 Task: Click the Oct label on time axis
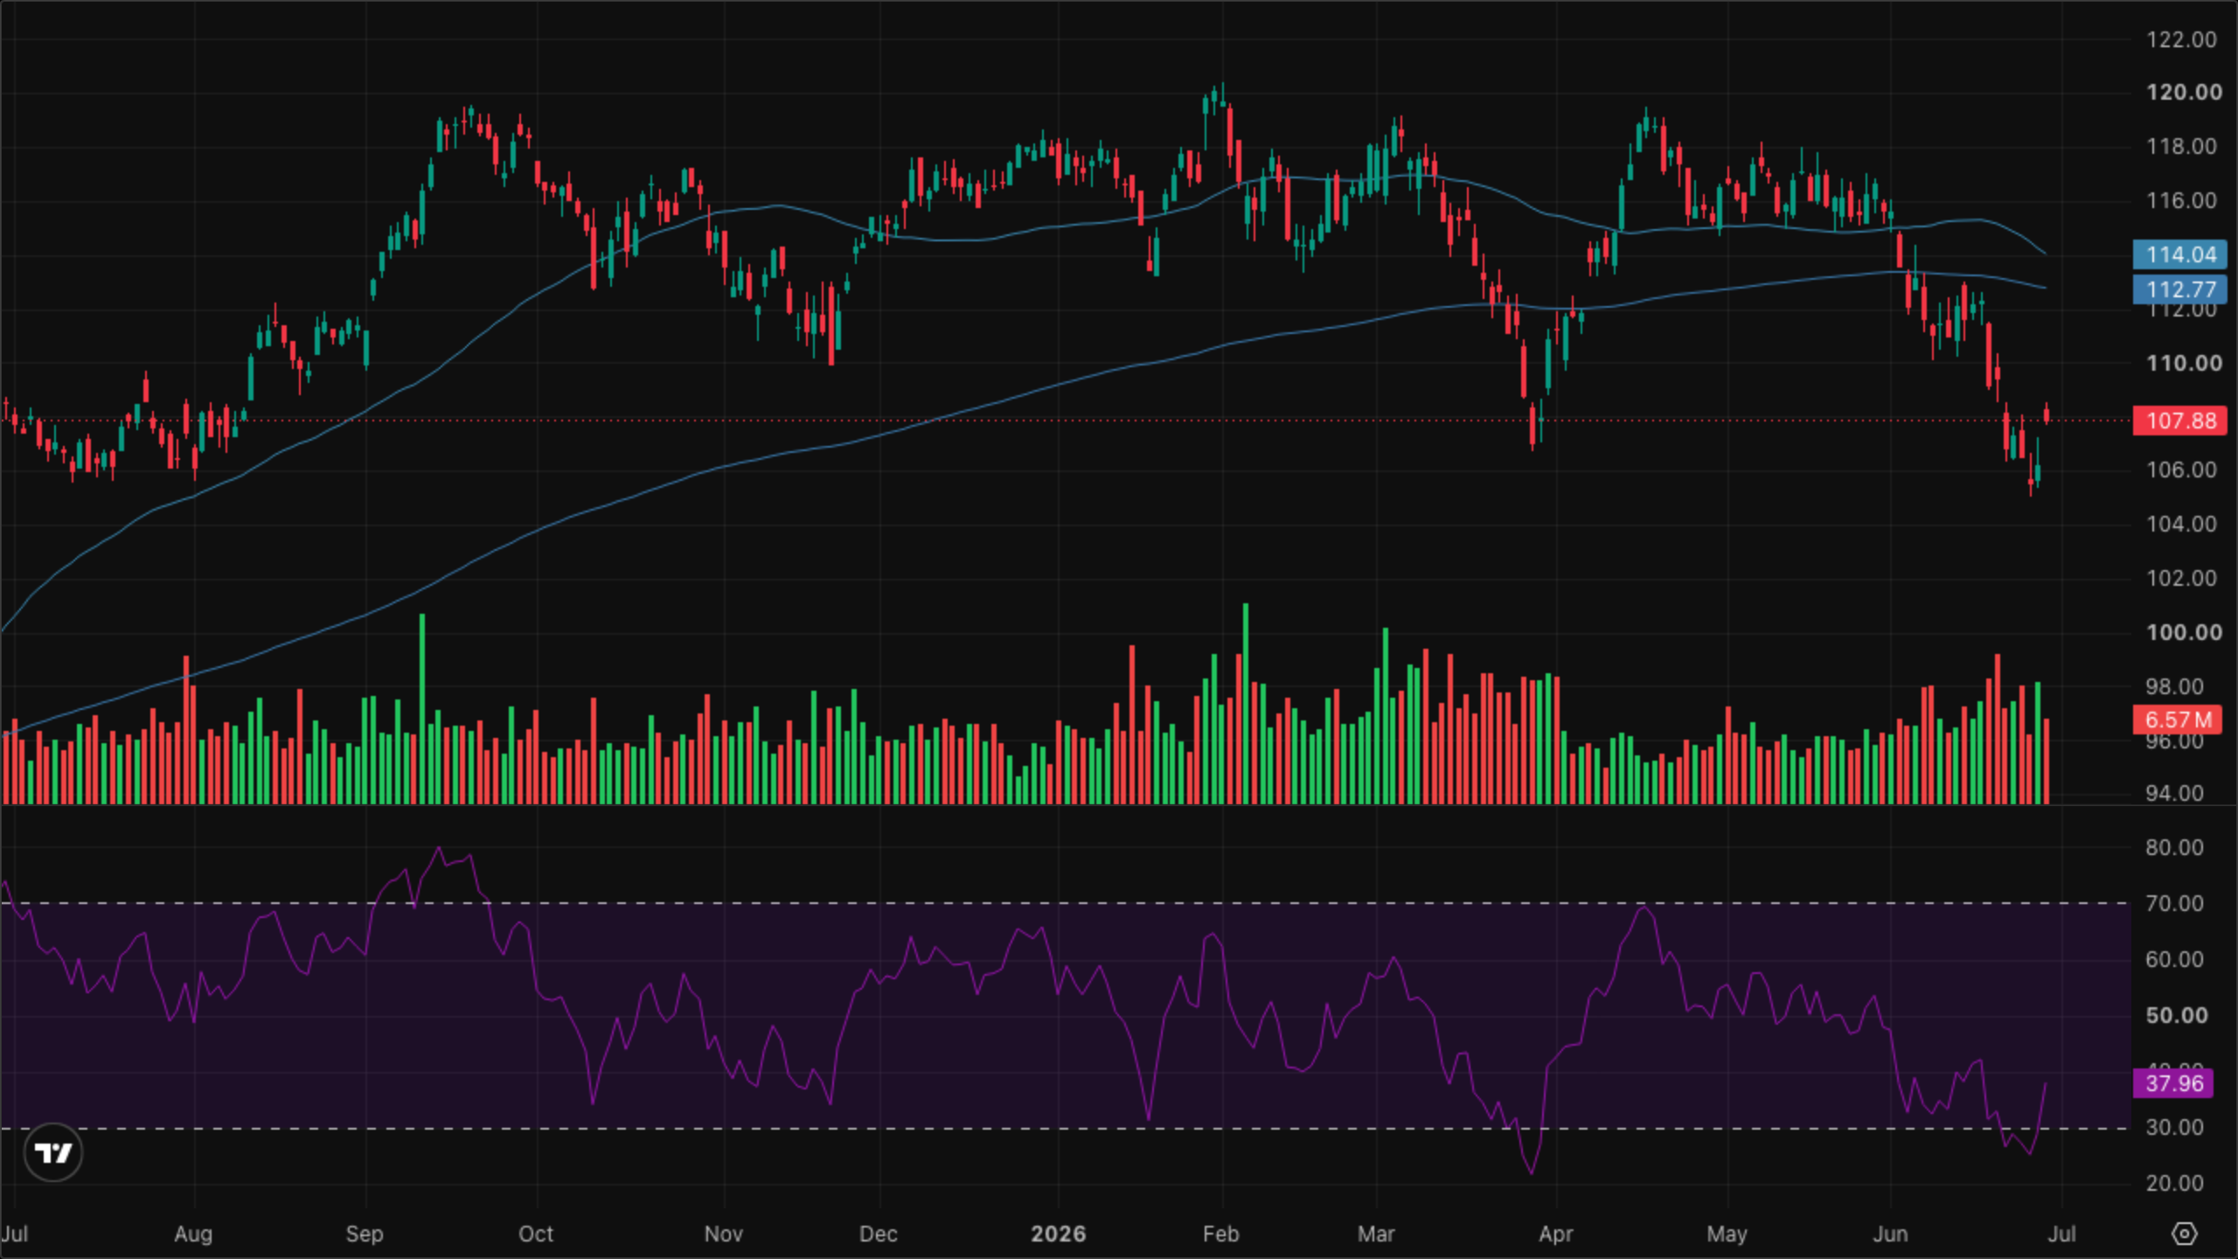click(x=536, y=1234)
